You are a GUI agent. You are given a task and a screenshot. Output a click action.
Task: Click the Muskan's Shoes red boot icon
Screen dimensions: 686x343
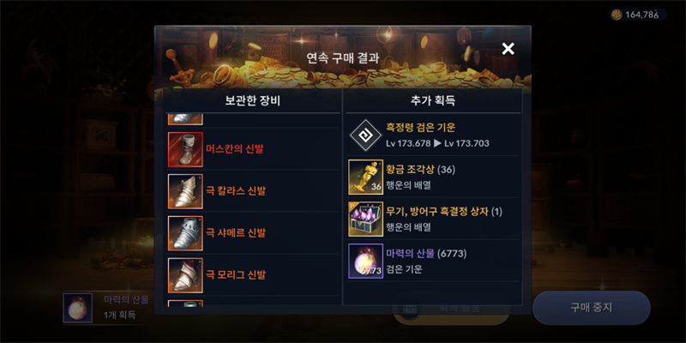pyautogui.click(x=185, y=149)
